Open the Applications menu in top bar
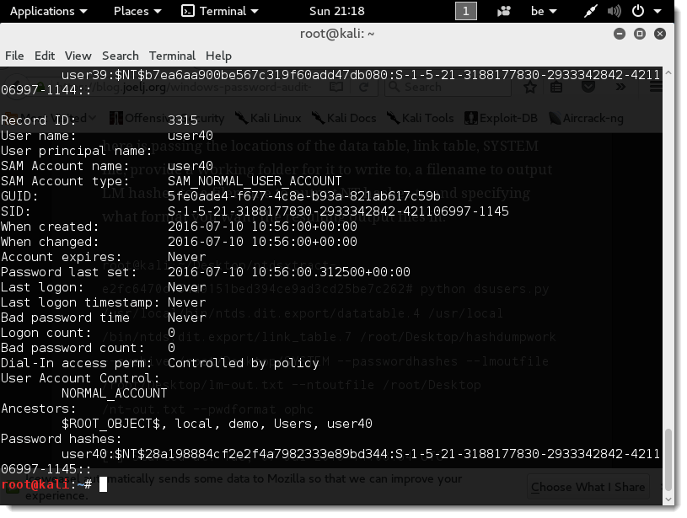This screenshot has width=687, height=518. [x=49, y=11]
